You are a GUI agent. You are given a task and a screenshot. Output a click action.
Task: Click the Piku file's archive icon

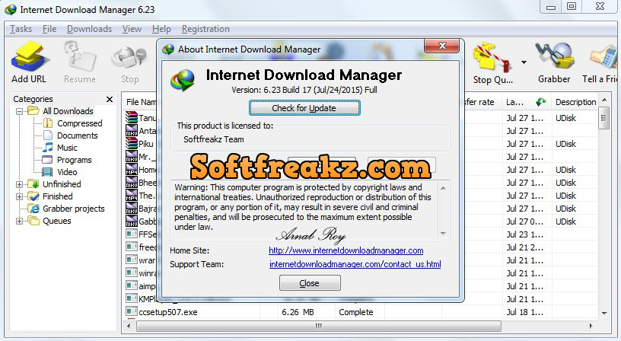click(131, 143)
